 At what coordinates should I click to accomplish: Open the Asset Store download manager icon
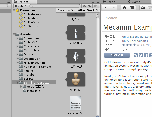143,8
